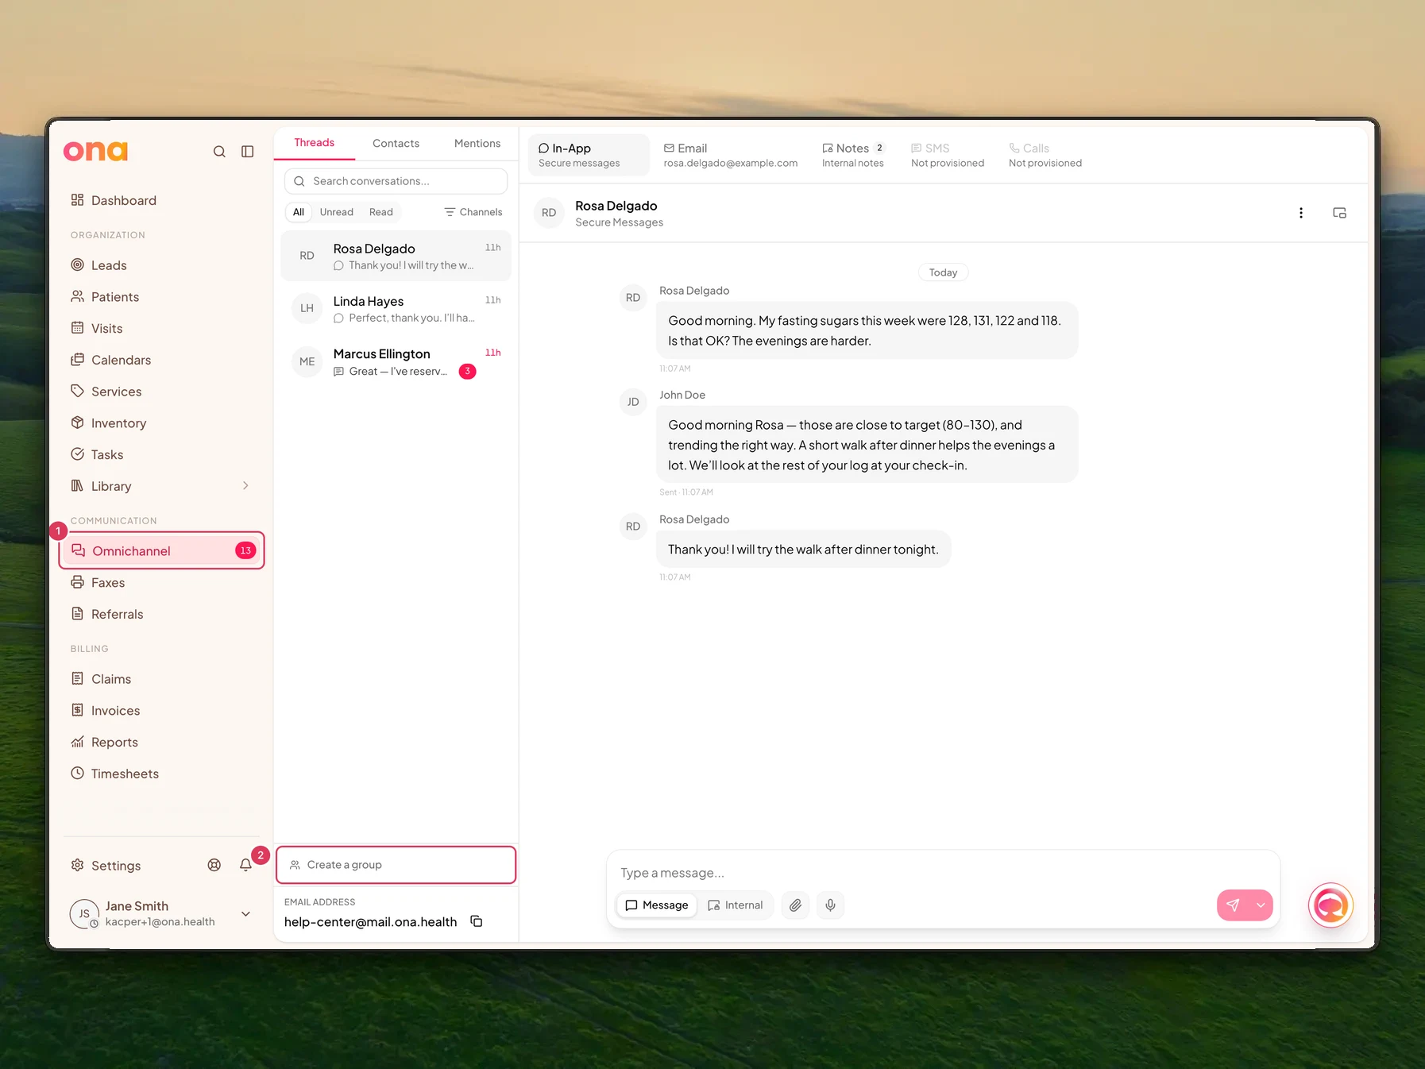Switch to the Email channel tab

pyautogui.click(x=730, y=155)
